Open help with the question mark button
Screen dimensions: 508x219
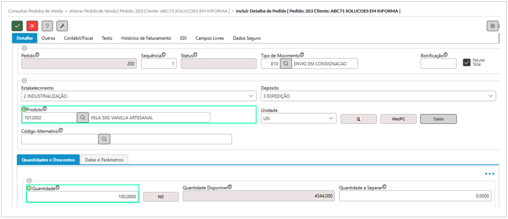click(x=47, y=26)
